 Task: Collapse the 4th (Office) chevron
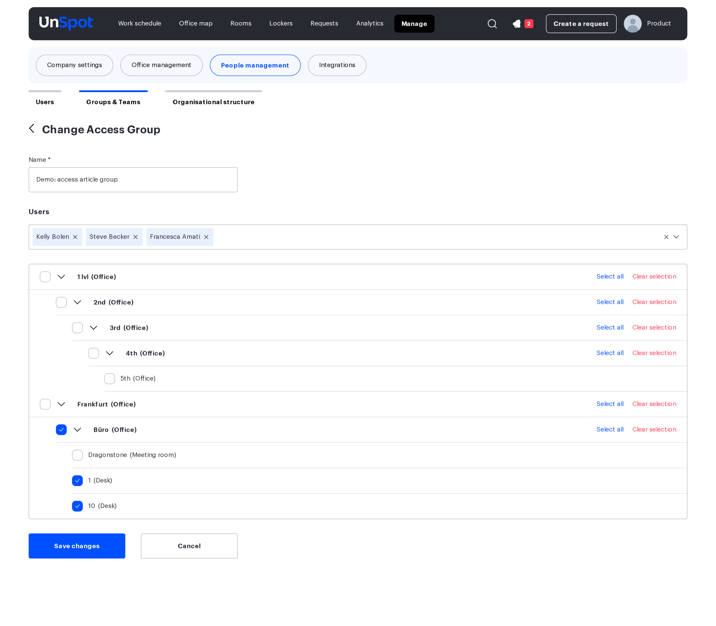point(109,353)
